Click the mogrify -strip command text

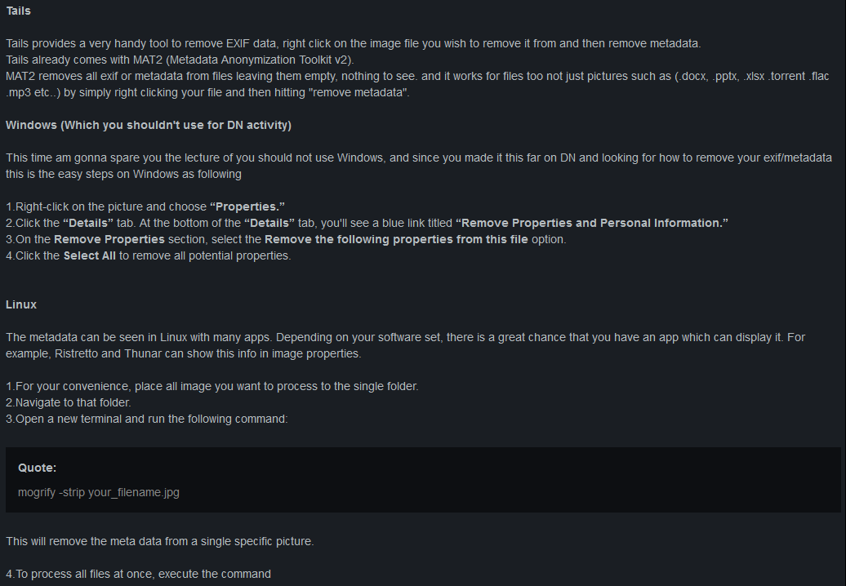(x=99, y=493)
